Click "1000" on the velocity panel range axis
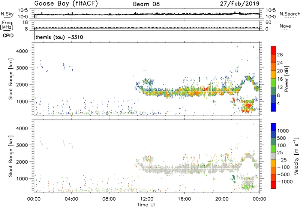 point(22,179)
